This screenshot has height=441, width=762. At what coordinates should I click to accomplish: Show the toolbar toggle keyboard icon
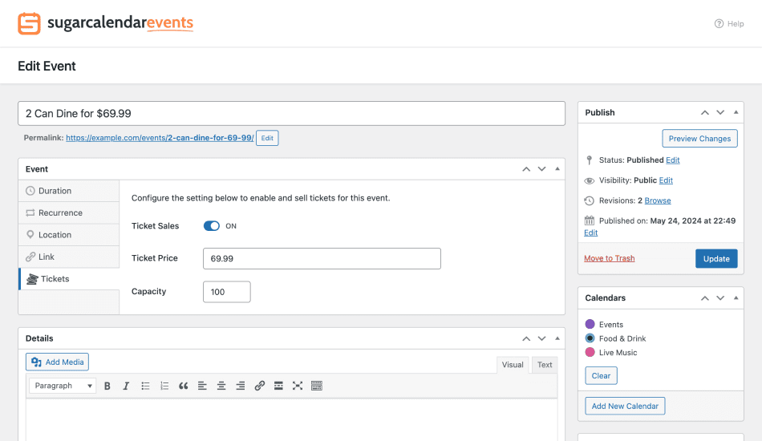(317, 386)
